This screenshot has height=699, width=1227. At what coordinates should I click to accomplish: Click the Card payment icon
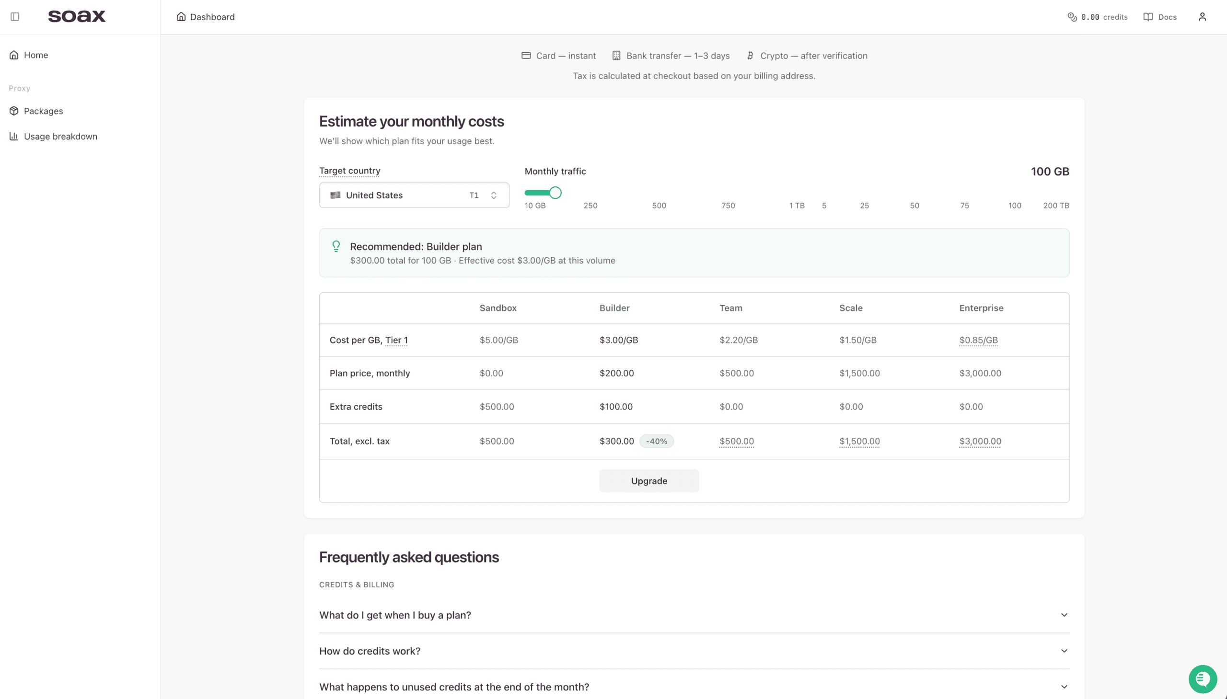[526, 56]
